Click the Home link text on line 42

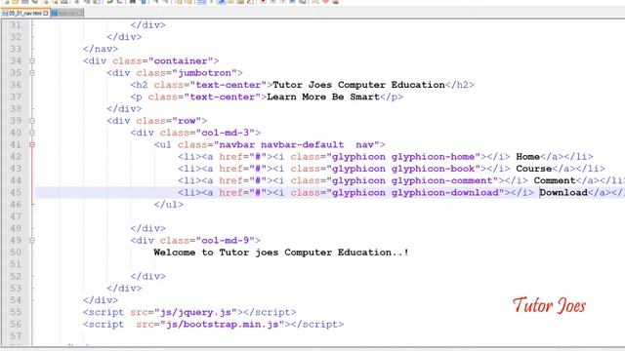pyautogui.click(x=527, y=156)
